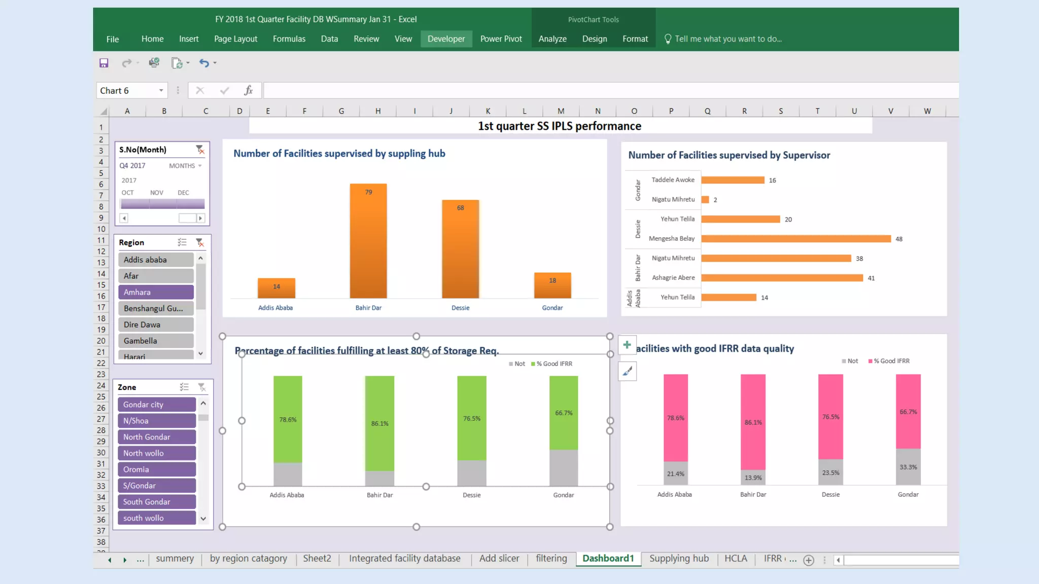Click the Redo arrow icon
1039x584 pixels.
(126, 63)
